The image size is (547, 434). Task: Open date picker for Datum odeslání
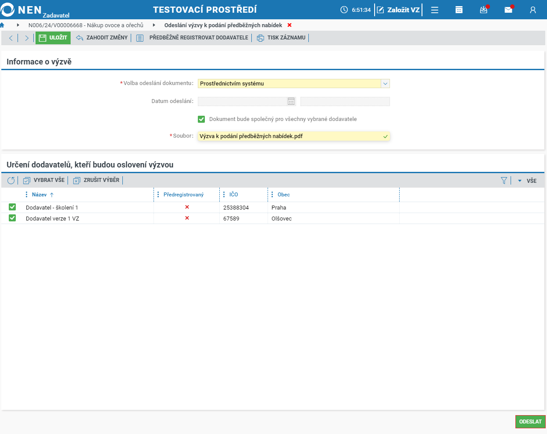coord(291,101)
